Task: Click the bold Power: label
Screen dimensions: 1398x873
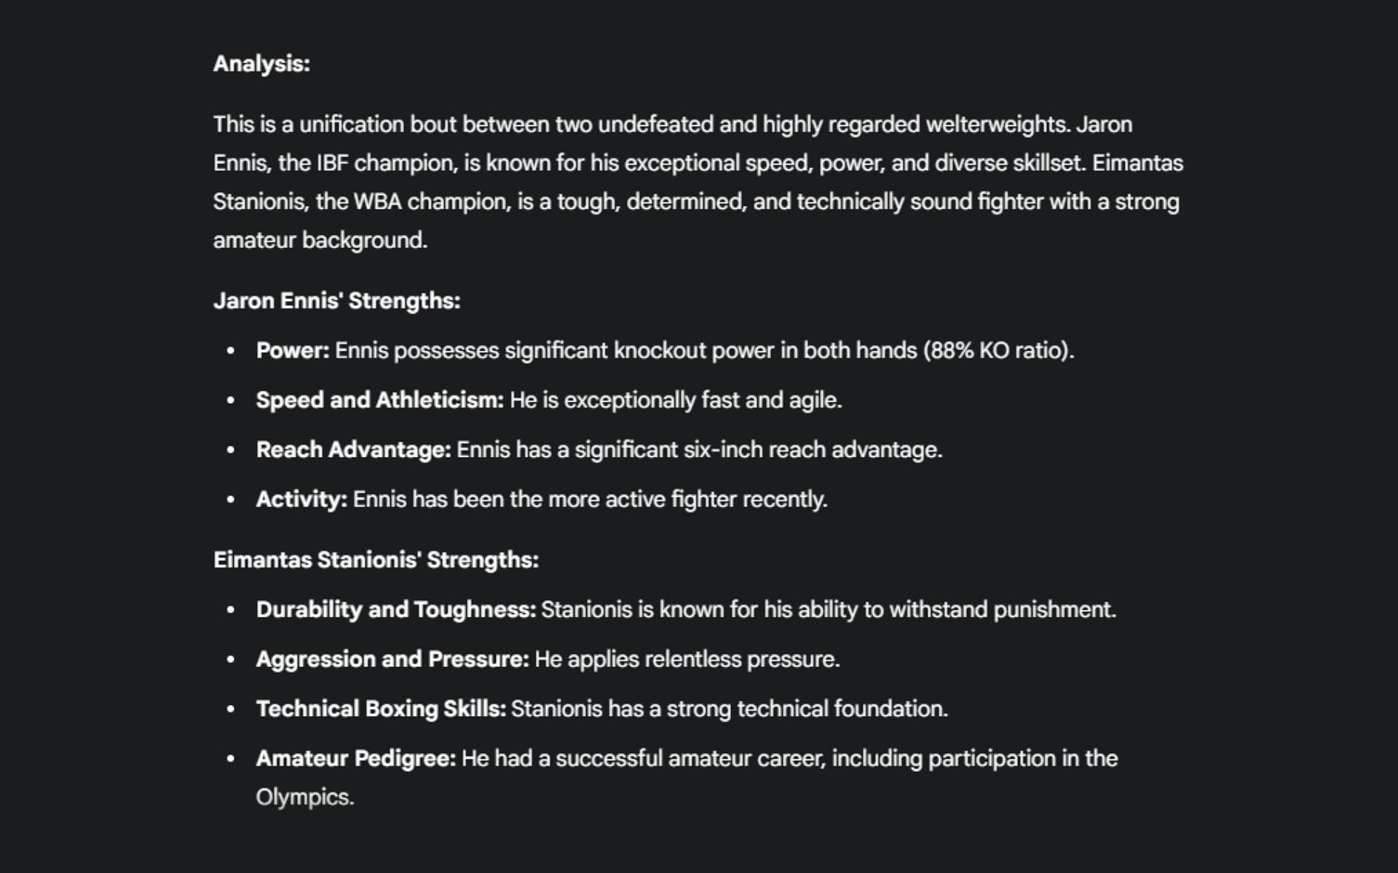Action: [x=293, y=351]
